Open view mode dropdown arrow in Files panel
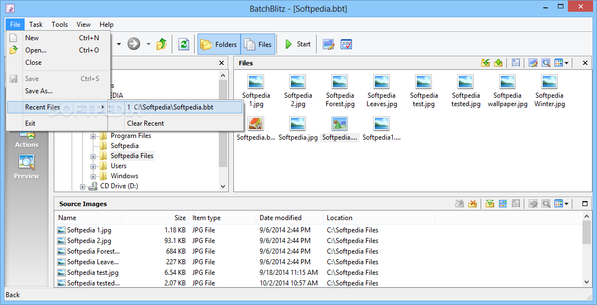Viewport: 597px width, 305px height. click(x=567, y=63)
